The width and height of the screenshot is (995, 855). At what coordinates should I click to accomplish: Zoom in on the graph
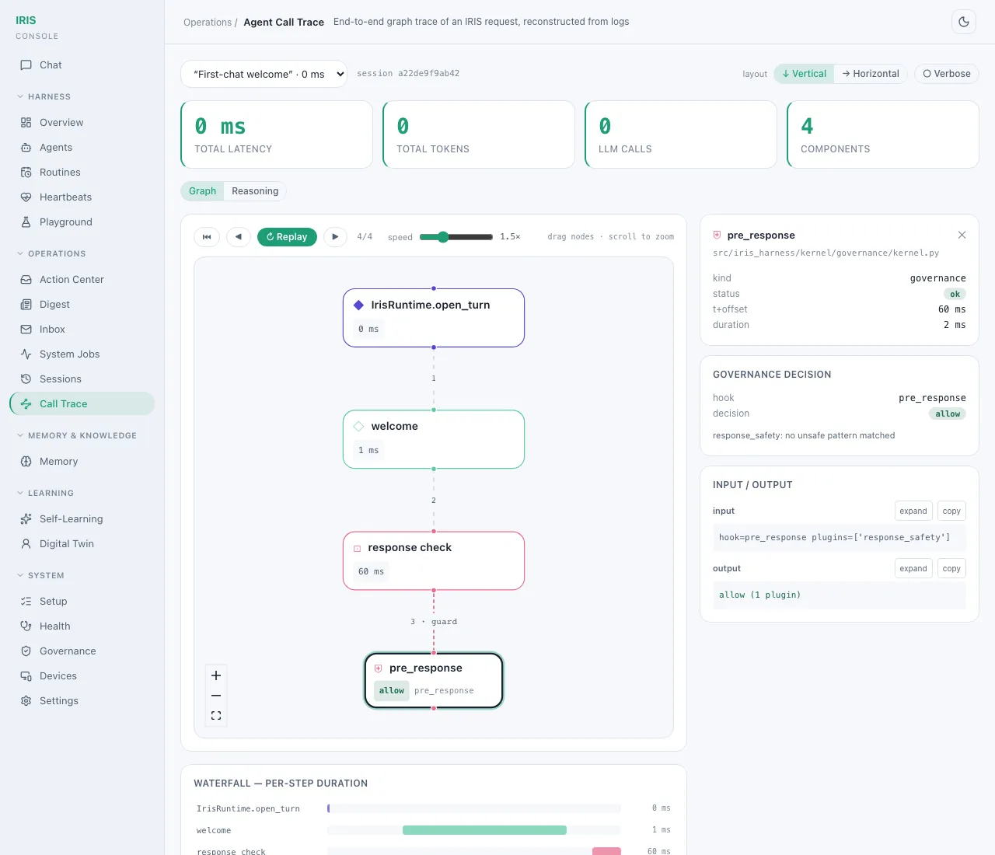[216, 675]
